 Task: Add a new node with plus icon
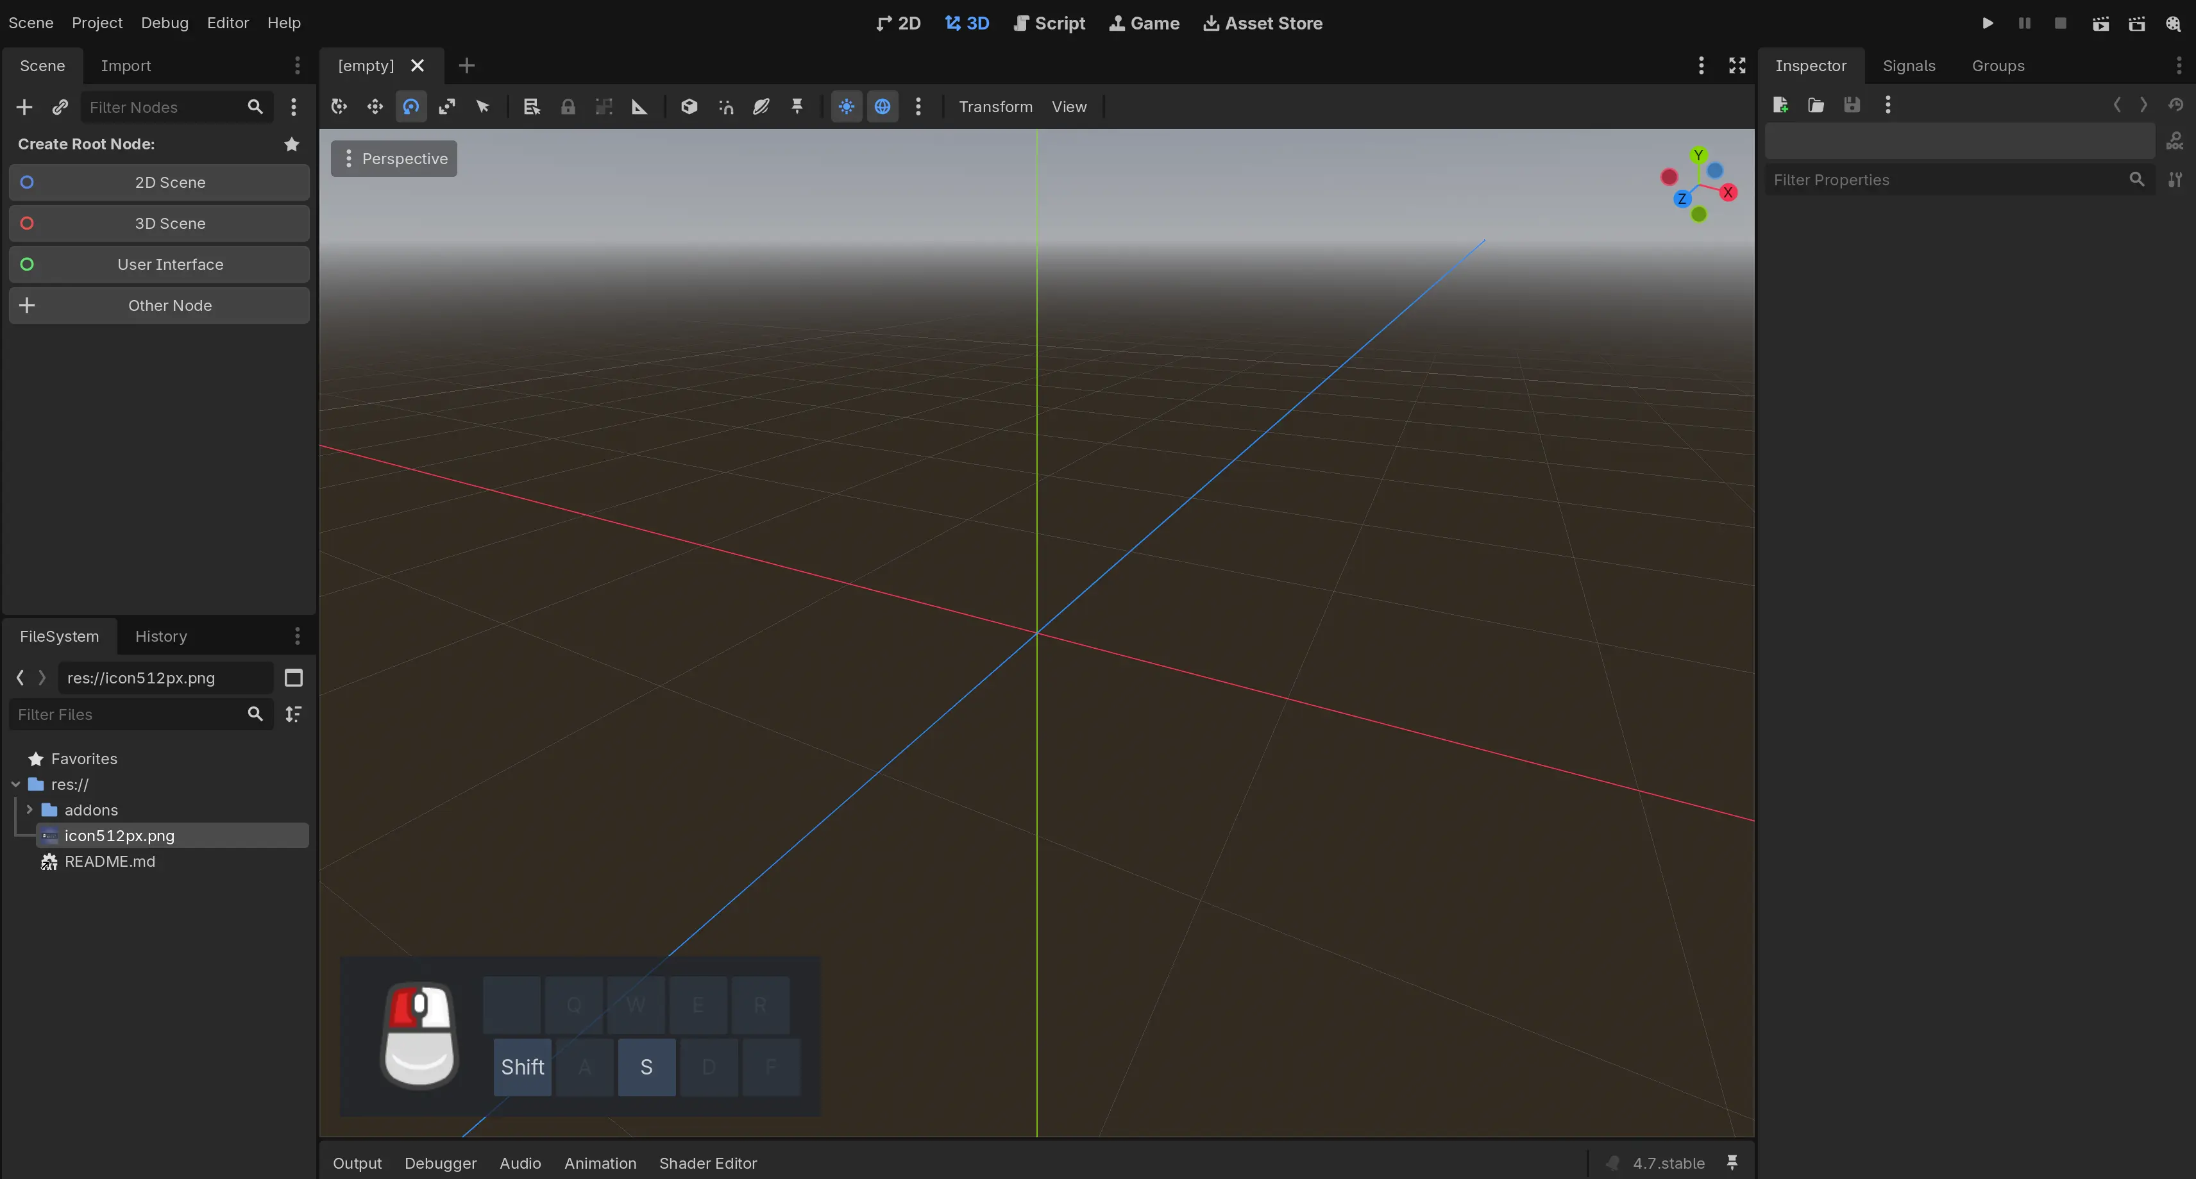click(x=24, y=106)
